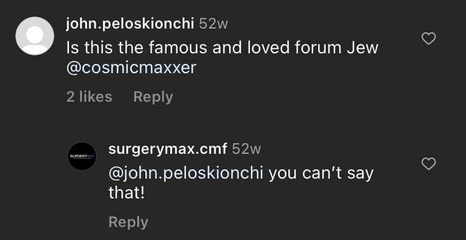Open john.peloskionchi's default profile avatar
The width and height of the screenshot is (466, 240).
click(x=35, y=36)
